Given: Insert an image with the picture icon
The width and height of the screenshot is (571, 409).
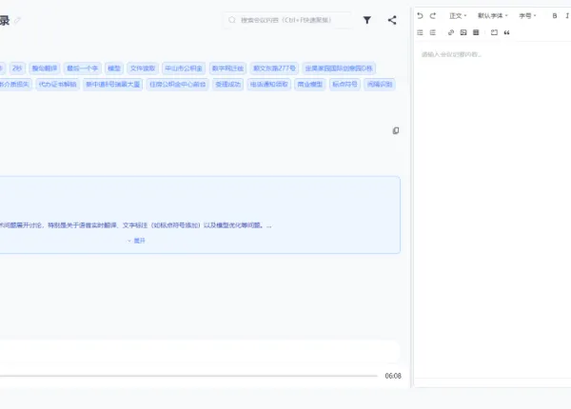Looking at the screenshot, I should pyautogui.click(x=463, y=32).
